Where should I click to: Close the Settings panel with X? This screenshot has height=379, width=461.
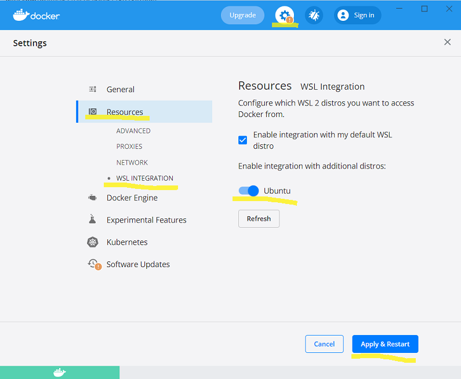[x=447, y=42]
